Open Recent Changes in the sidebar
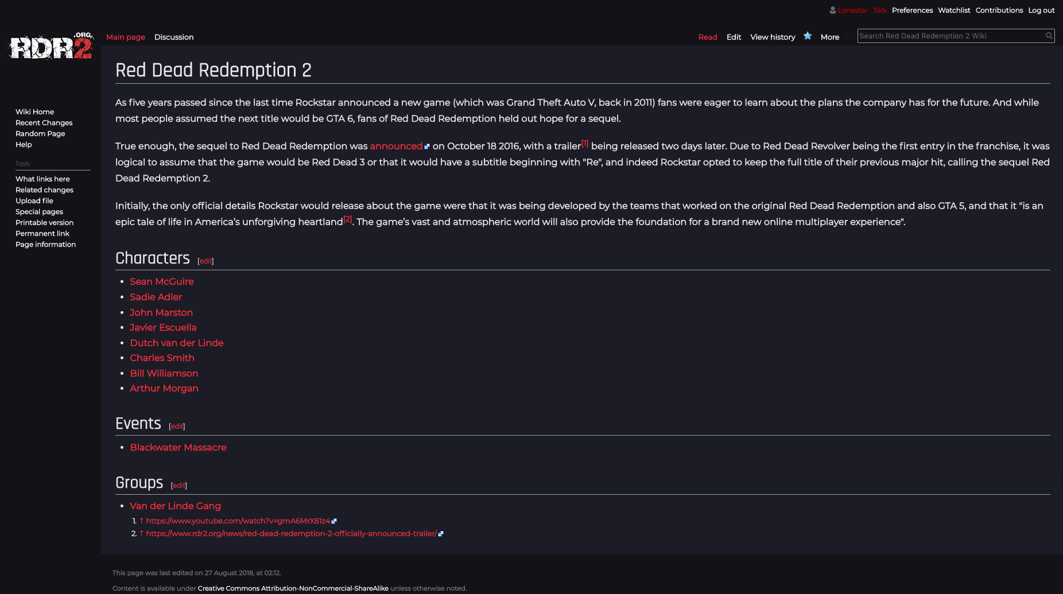 click(44, 123)
